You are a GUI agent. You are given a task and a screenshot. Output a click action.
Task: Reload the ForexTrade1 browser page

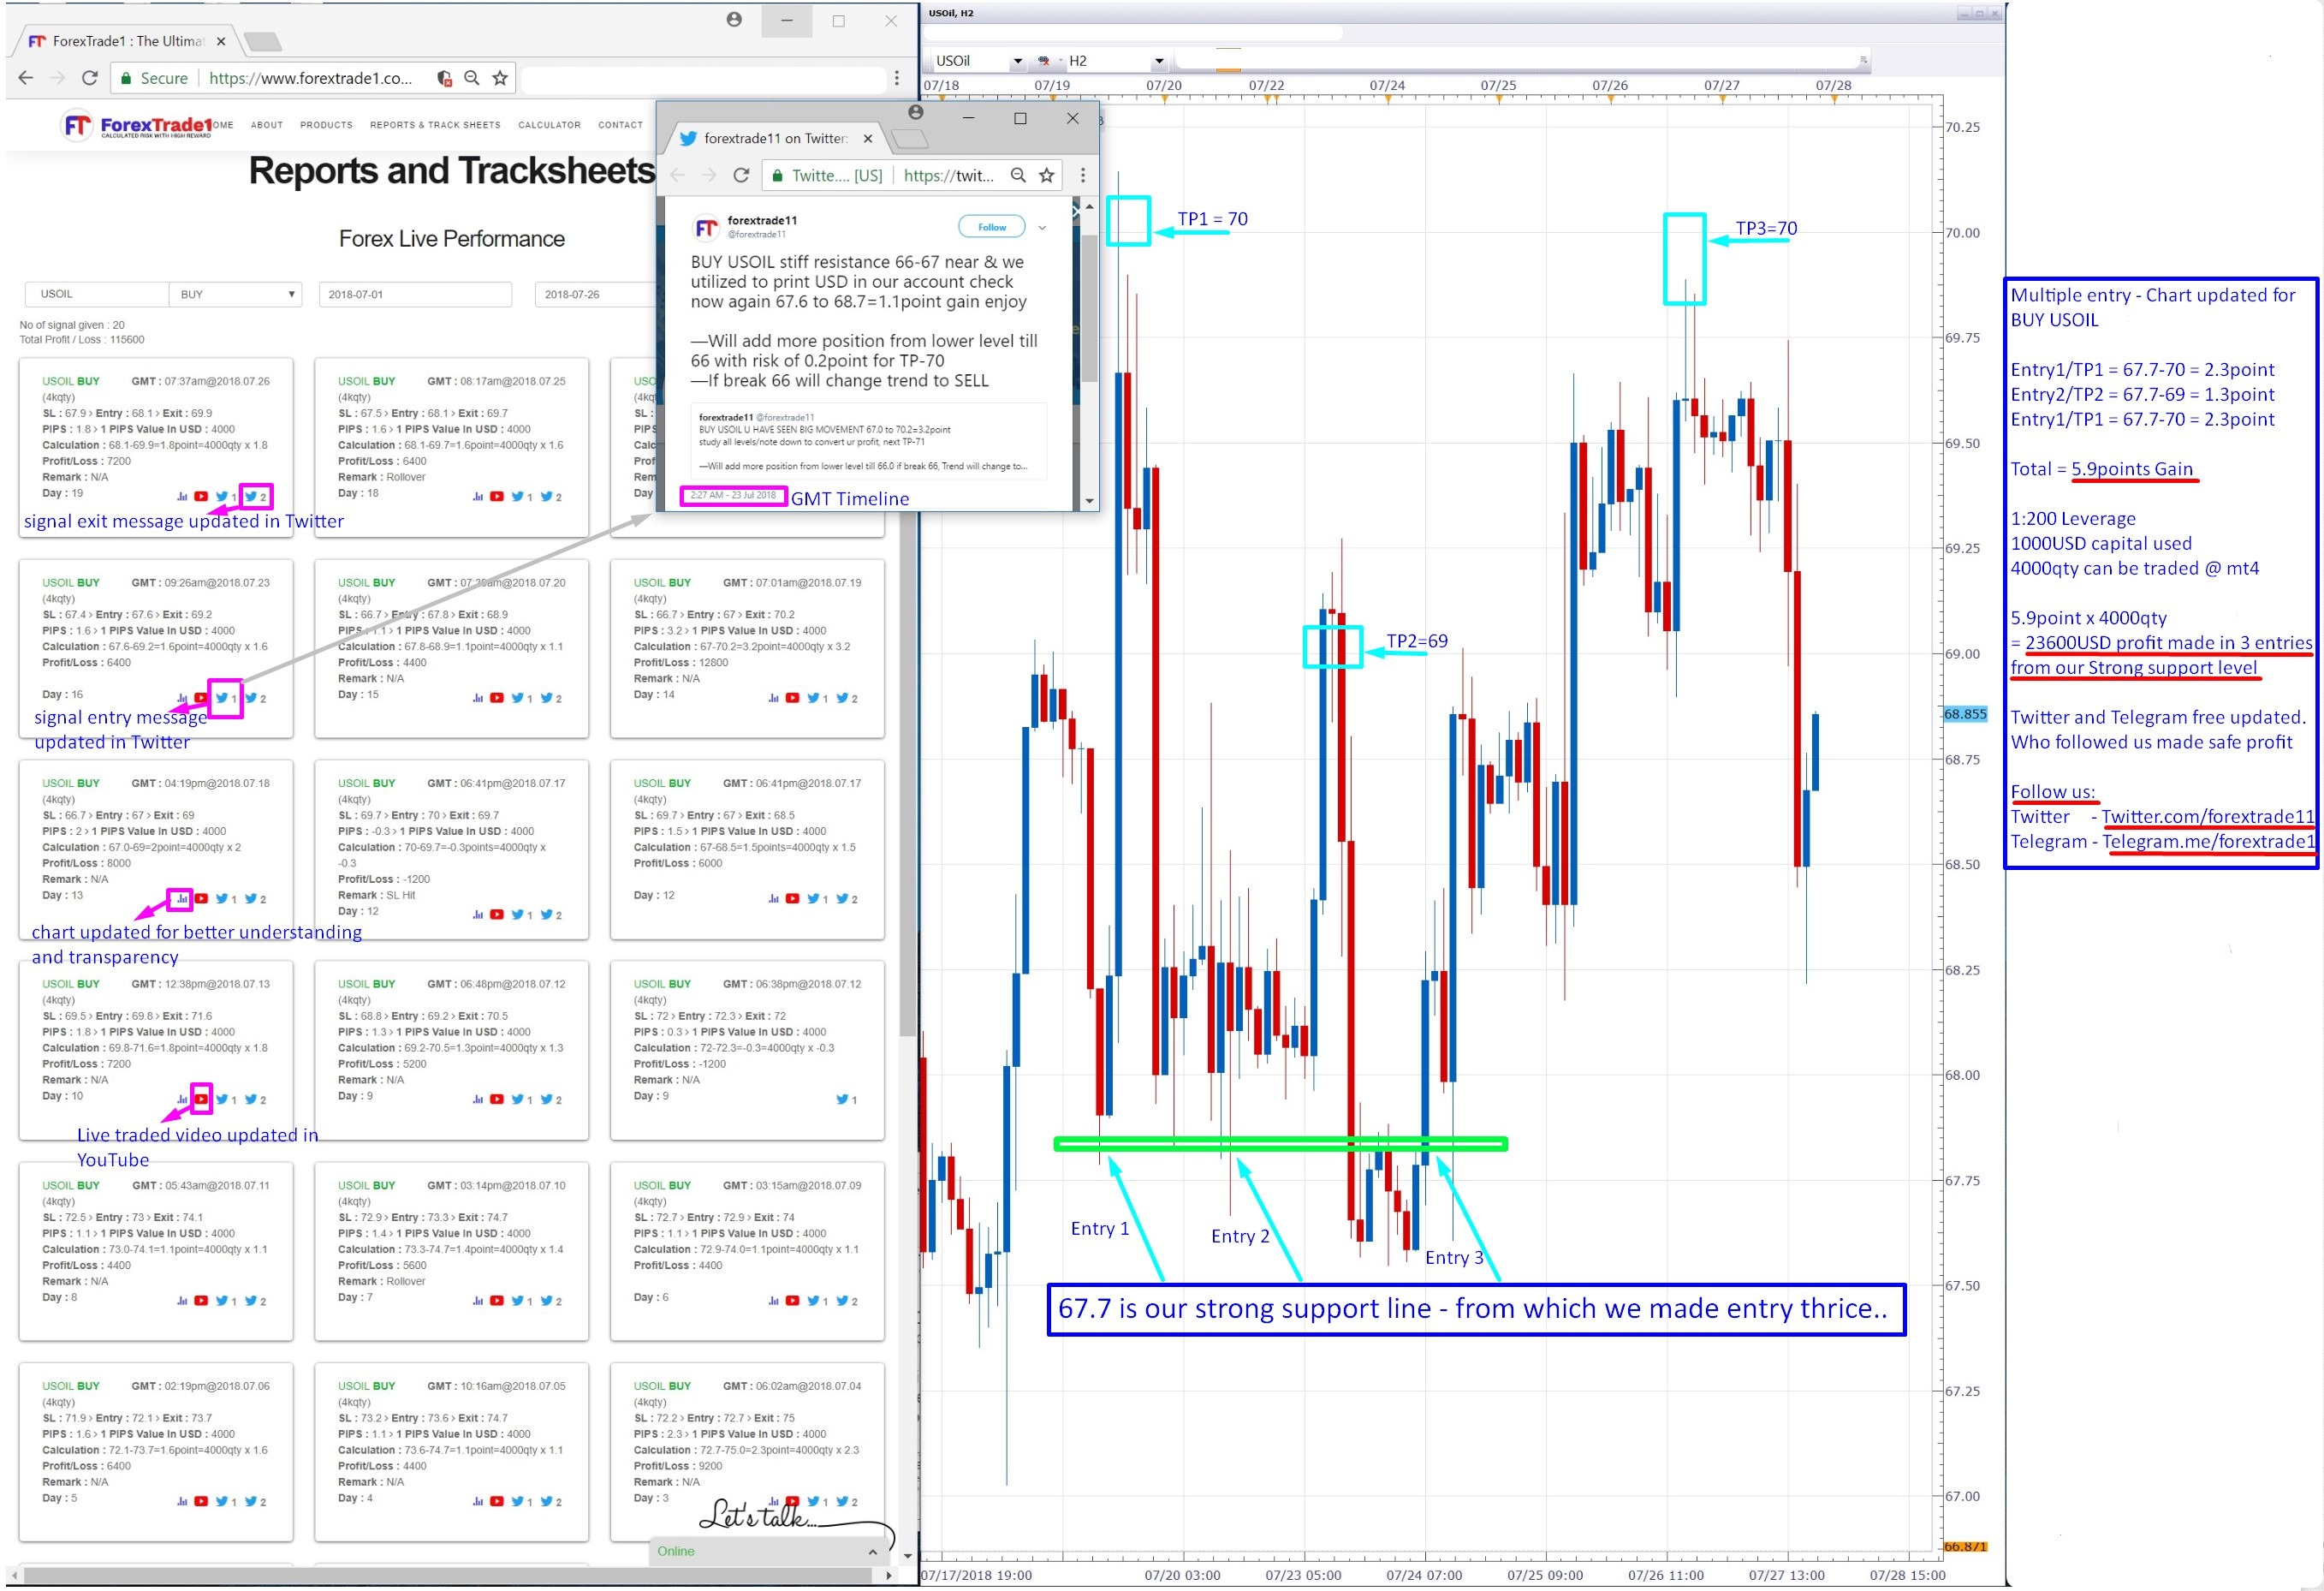coord(89,78)
